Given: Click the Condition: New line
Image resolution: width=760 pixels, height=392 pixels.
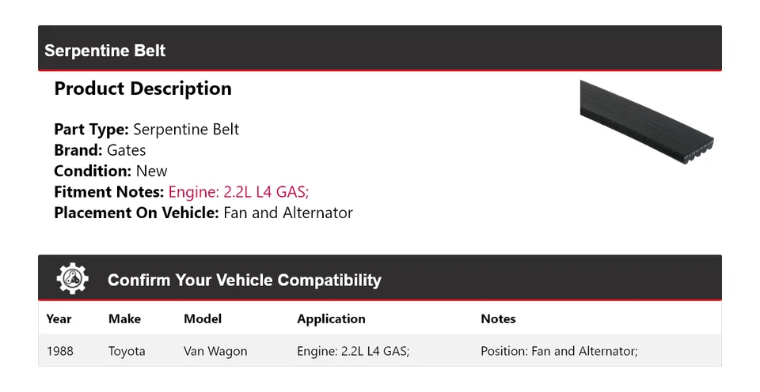Looking at the screenshot, I should [x=111, y=171].
